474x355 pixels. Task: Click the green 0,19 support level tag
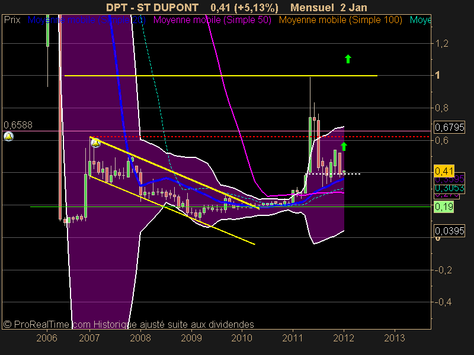pyautogui.click(x=444, y=206)
